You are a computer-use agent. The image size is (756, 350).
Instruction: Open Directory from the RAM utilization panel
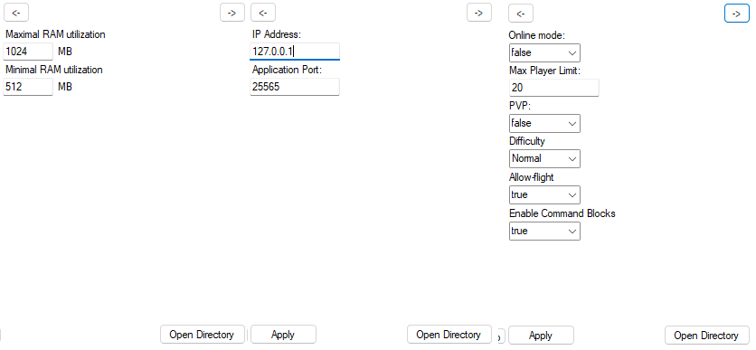point(202,334)
